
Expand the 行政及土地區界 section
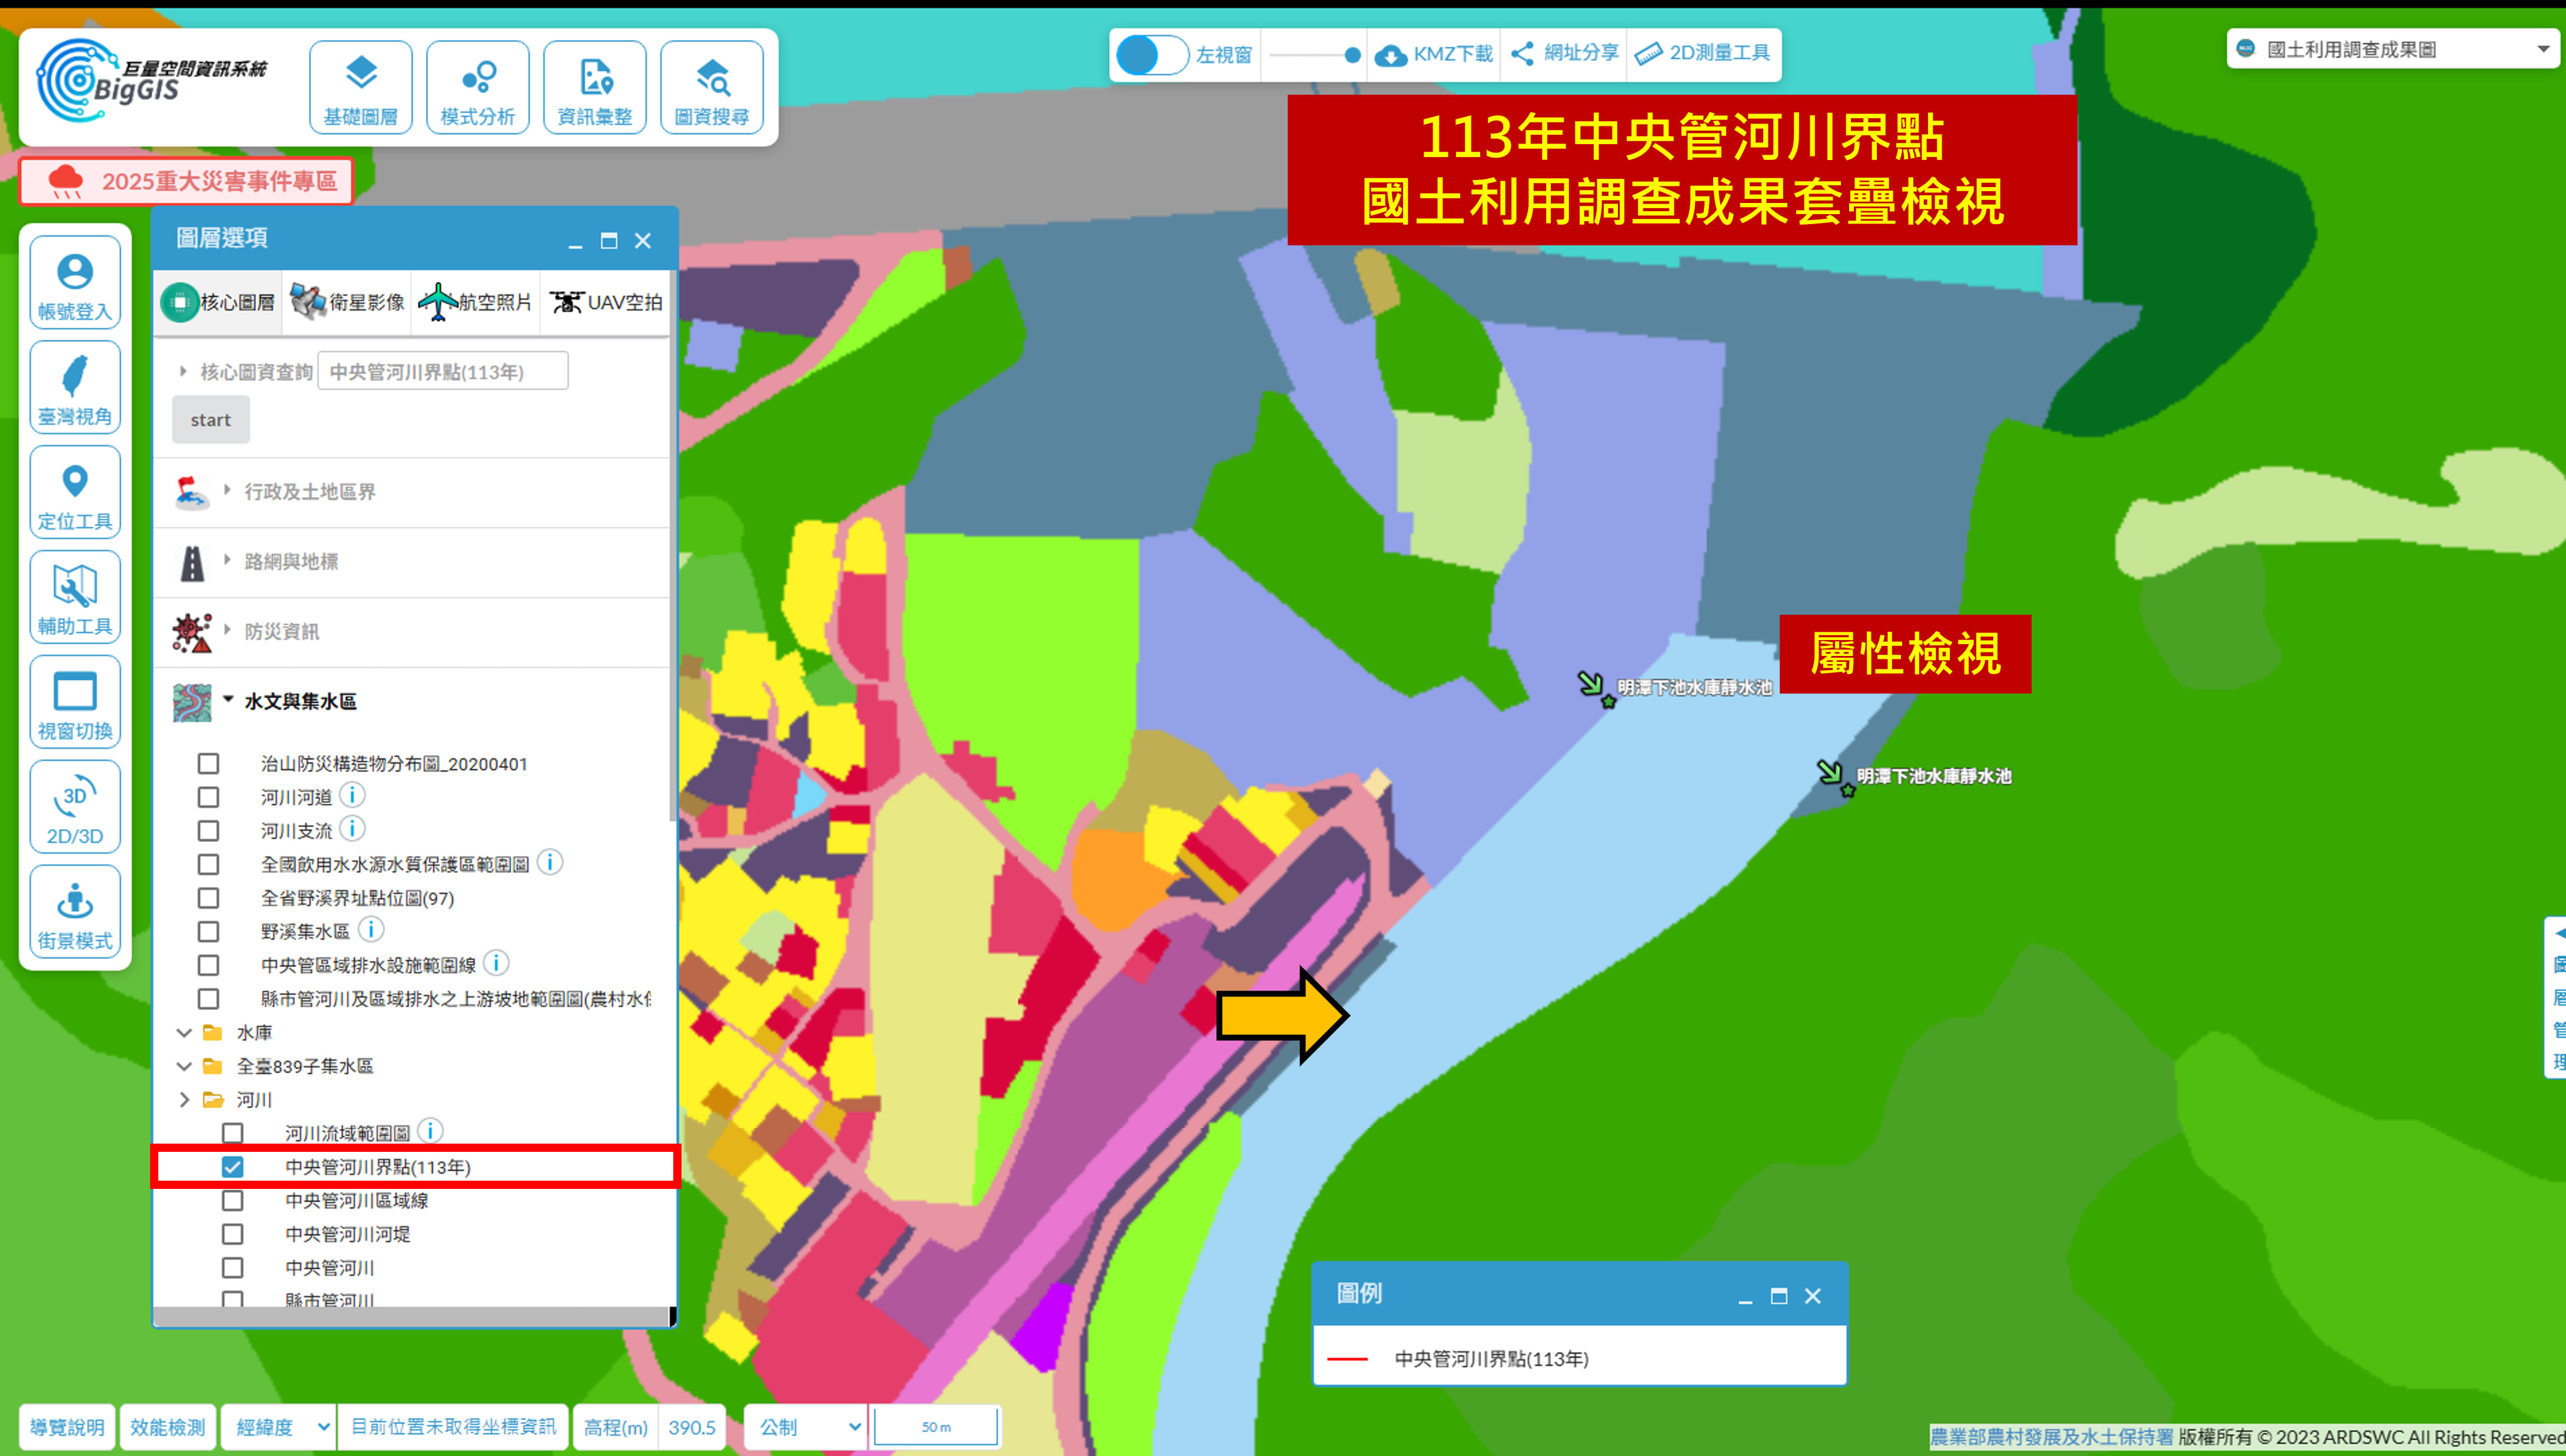(x=309, y=491)
